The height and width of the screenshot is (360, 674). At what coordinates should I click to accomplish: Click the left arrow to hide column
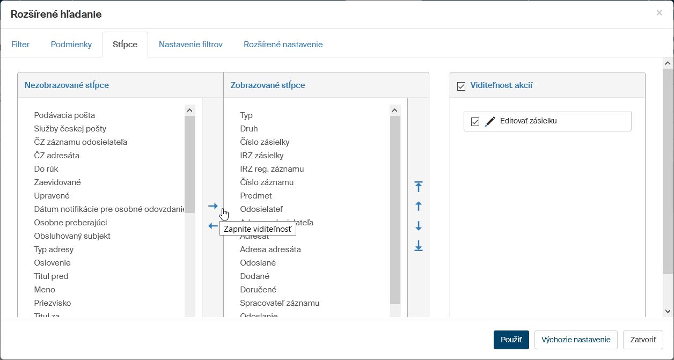[213, 226]
